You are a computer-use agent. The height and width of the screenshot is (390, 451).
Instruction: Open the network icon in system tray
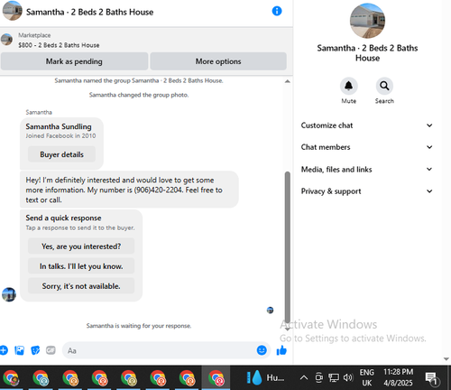[x=334, y=377]
